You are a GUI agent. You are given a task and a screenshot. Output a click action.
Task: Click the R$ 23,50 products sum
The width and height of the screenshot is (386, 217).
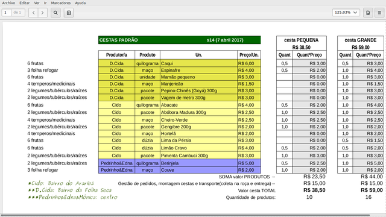pos(314,177)
